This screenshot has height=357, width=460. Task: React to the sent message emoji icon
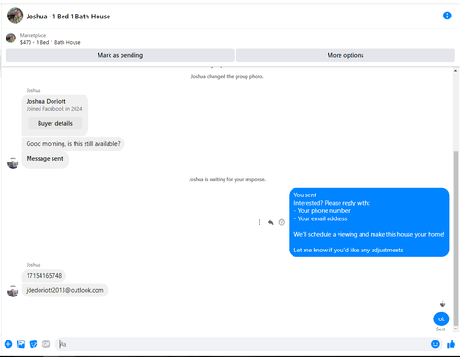click(x=282, y=222)
